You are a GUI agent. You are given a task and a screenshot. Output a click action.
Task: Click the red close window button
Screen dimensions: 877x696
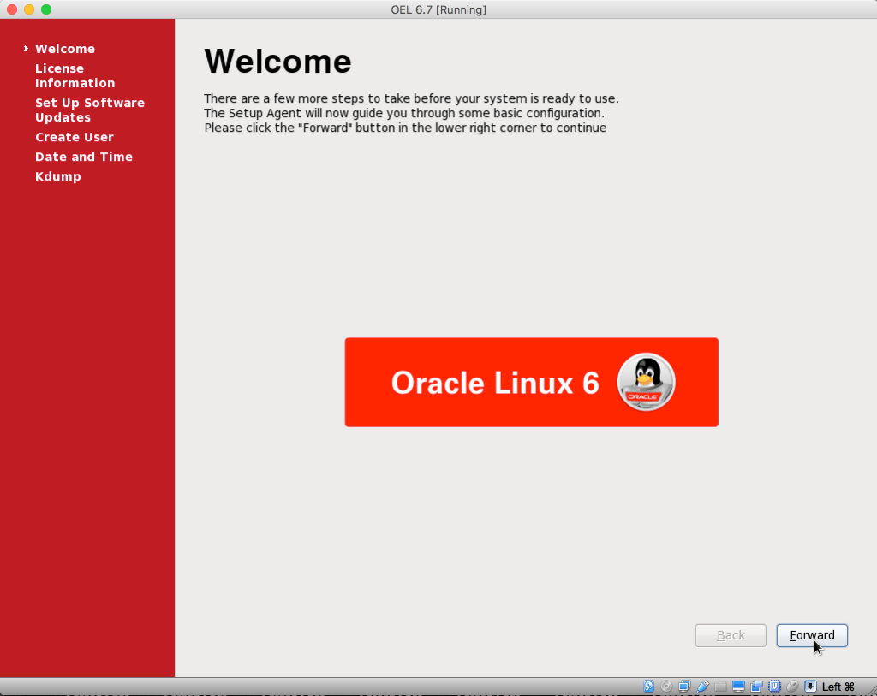click(12, 9)
